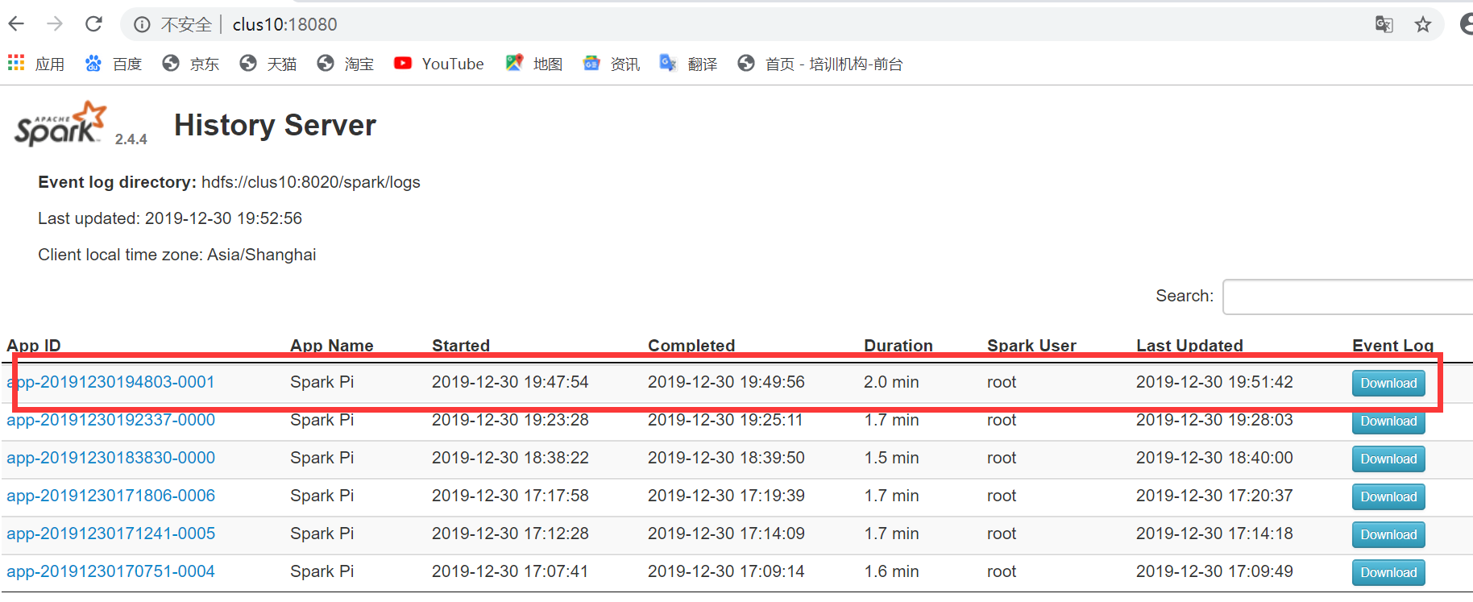Screen dimensions: 1473x602
Task: Click the Last Updated cell 2019-12-30 17:14:18
Action: click(1214, 533)
